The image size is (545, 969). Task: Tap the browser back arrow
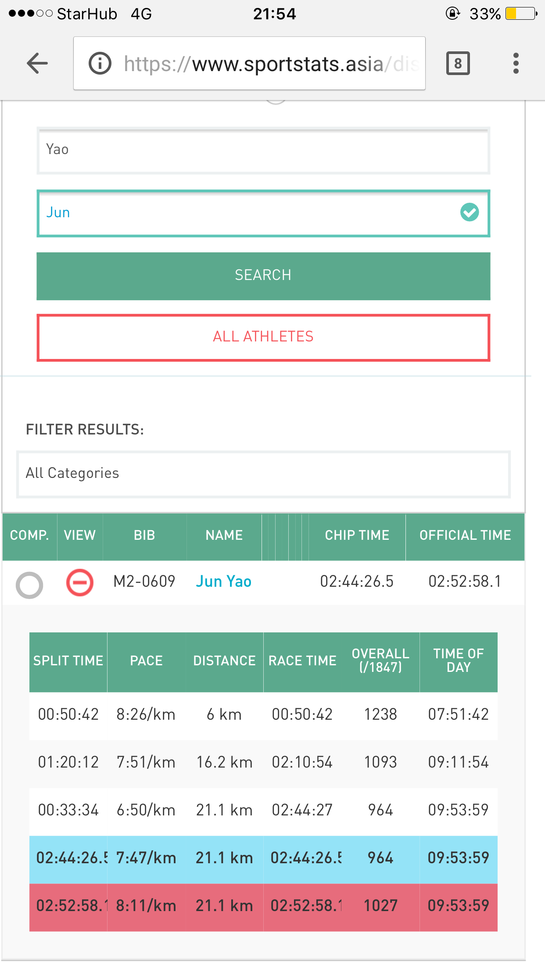click(37, 63)
